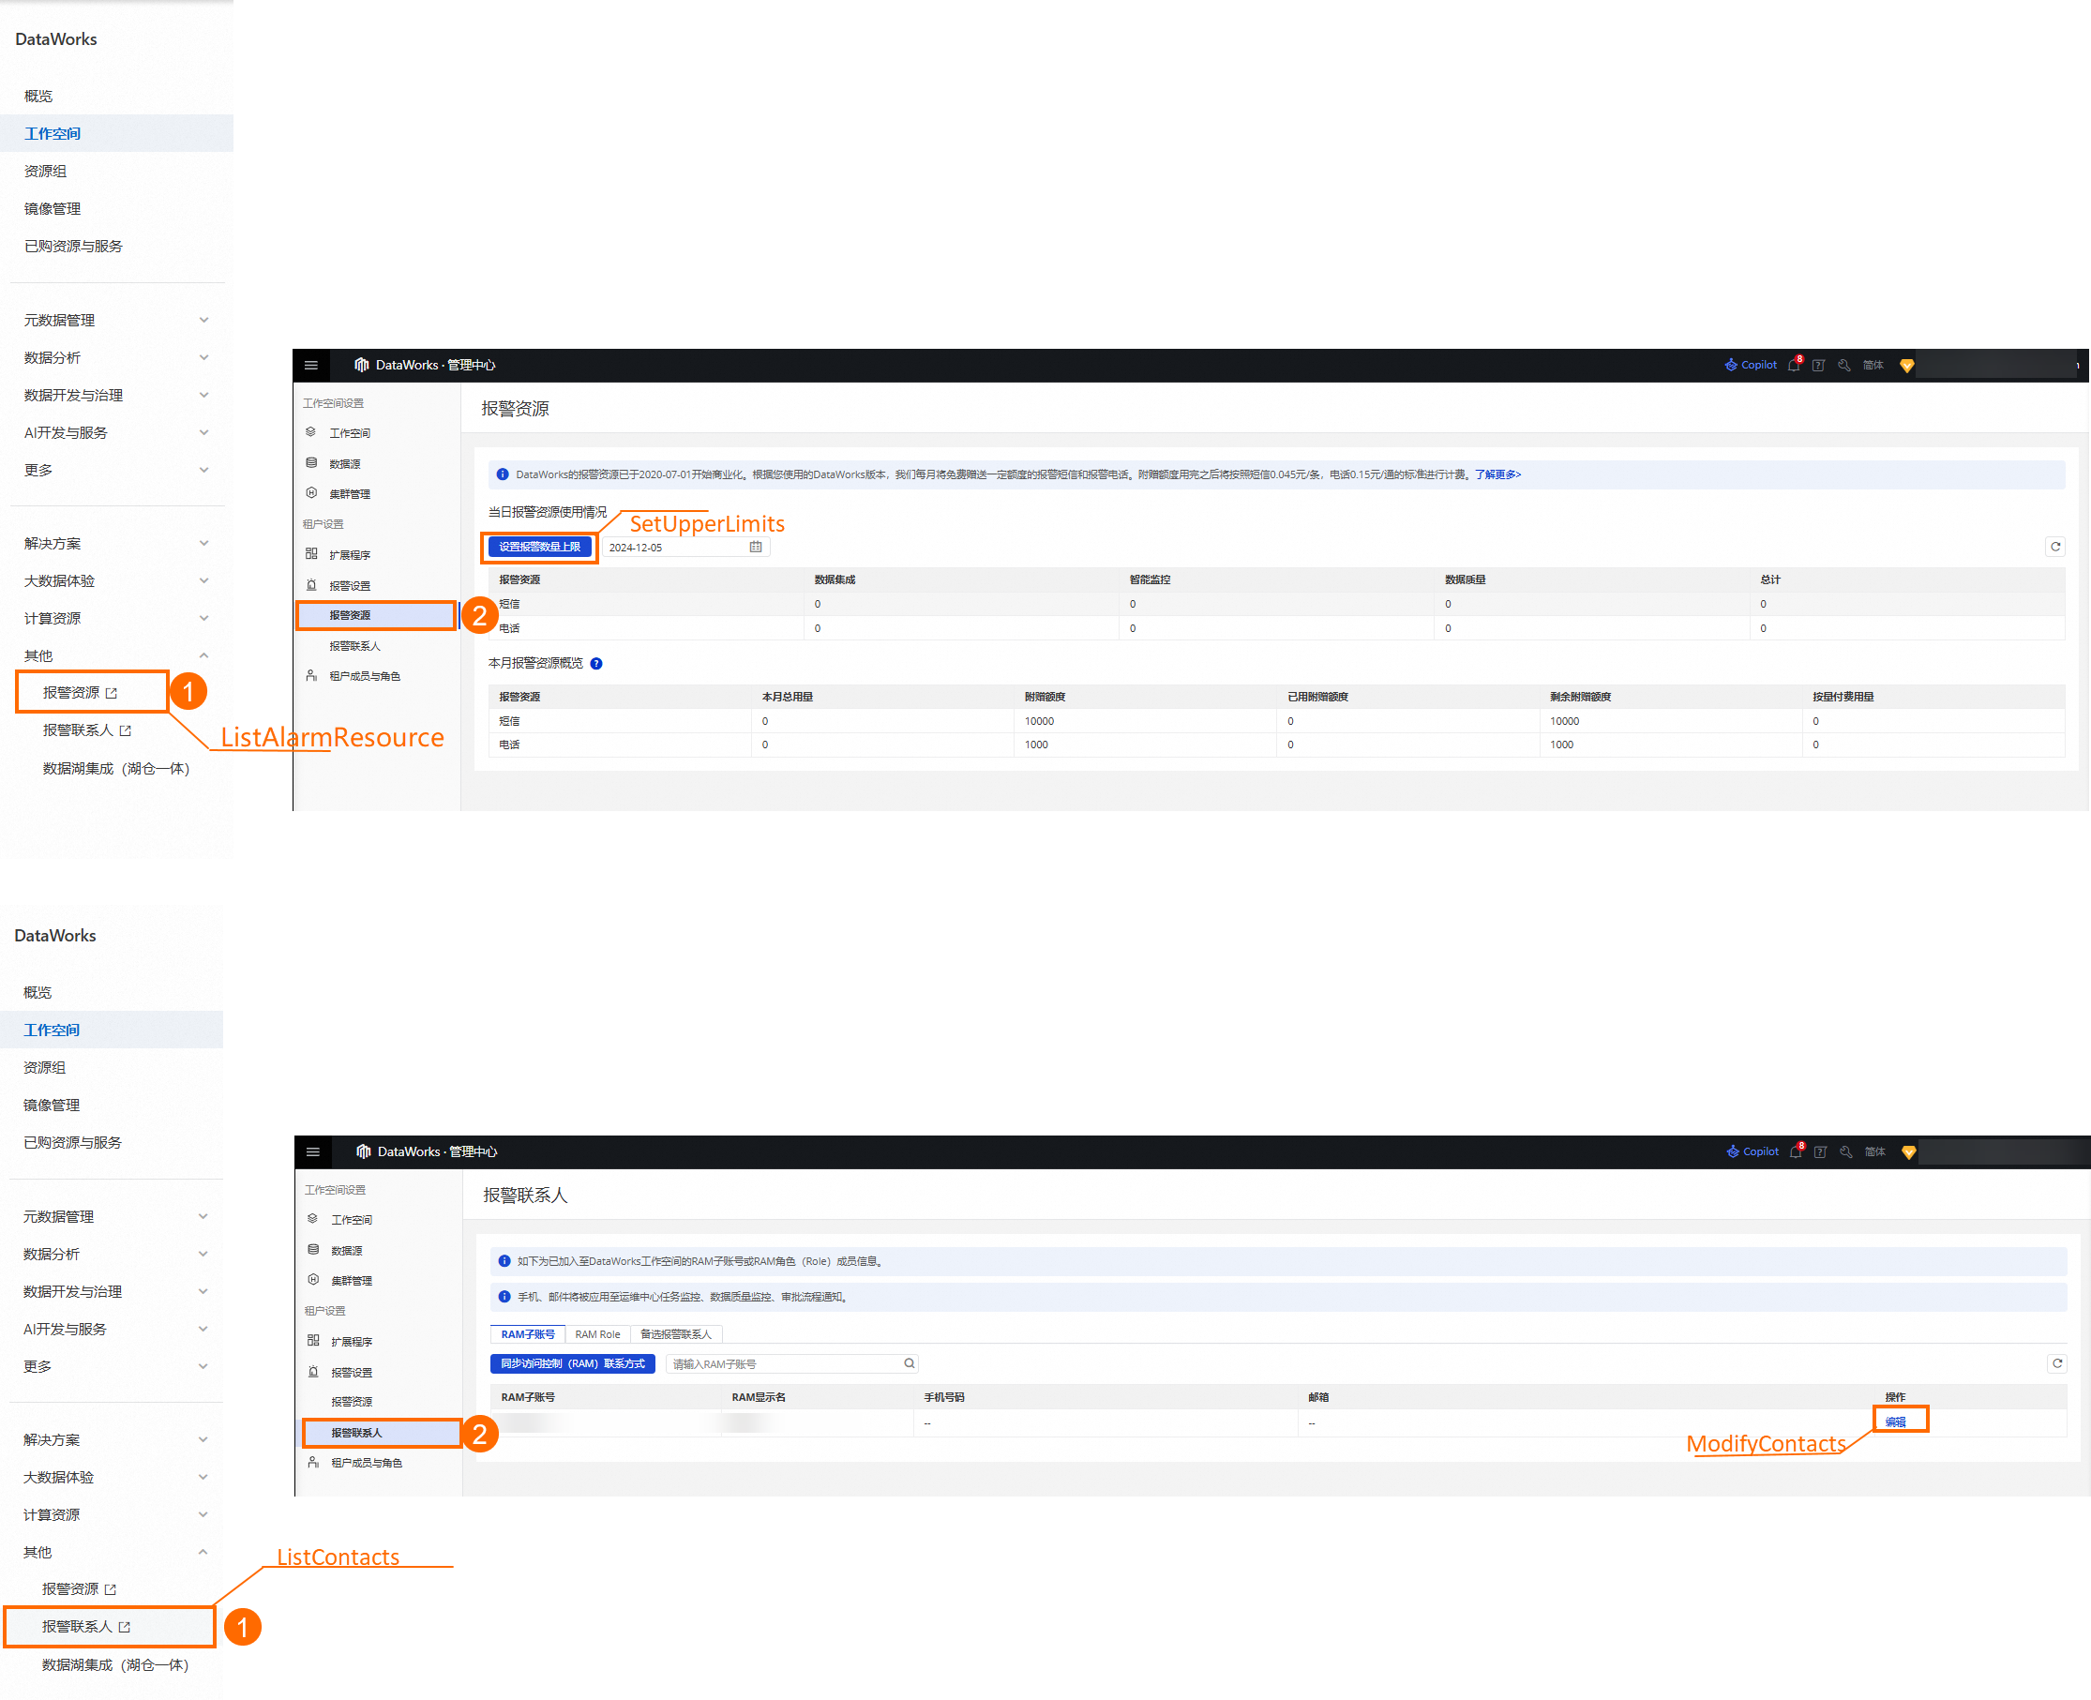
Task: Click Copilot icon in 报警联系人 page header
Action: click(1733, 1152)
